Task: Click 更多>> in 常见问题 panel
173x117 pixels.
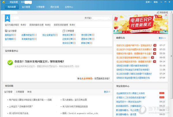Action: coord(107,92)
